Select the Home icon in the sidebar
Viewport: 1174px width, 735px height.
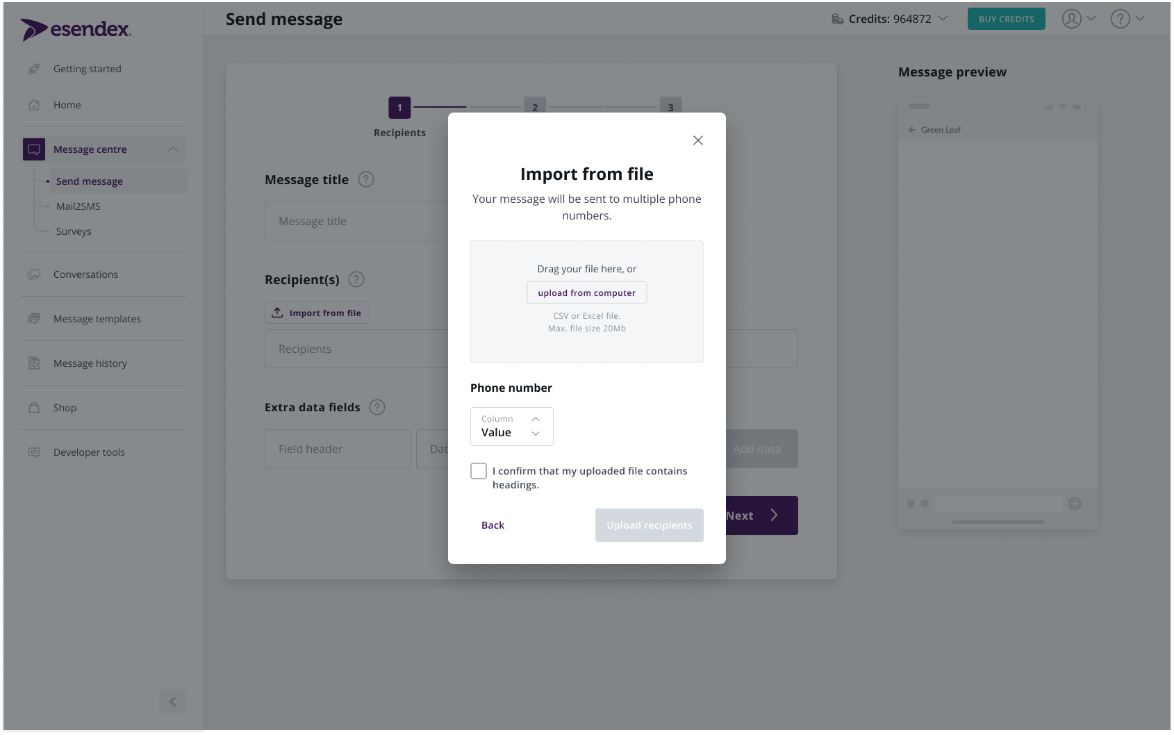click(34, 104)
